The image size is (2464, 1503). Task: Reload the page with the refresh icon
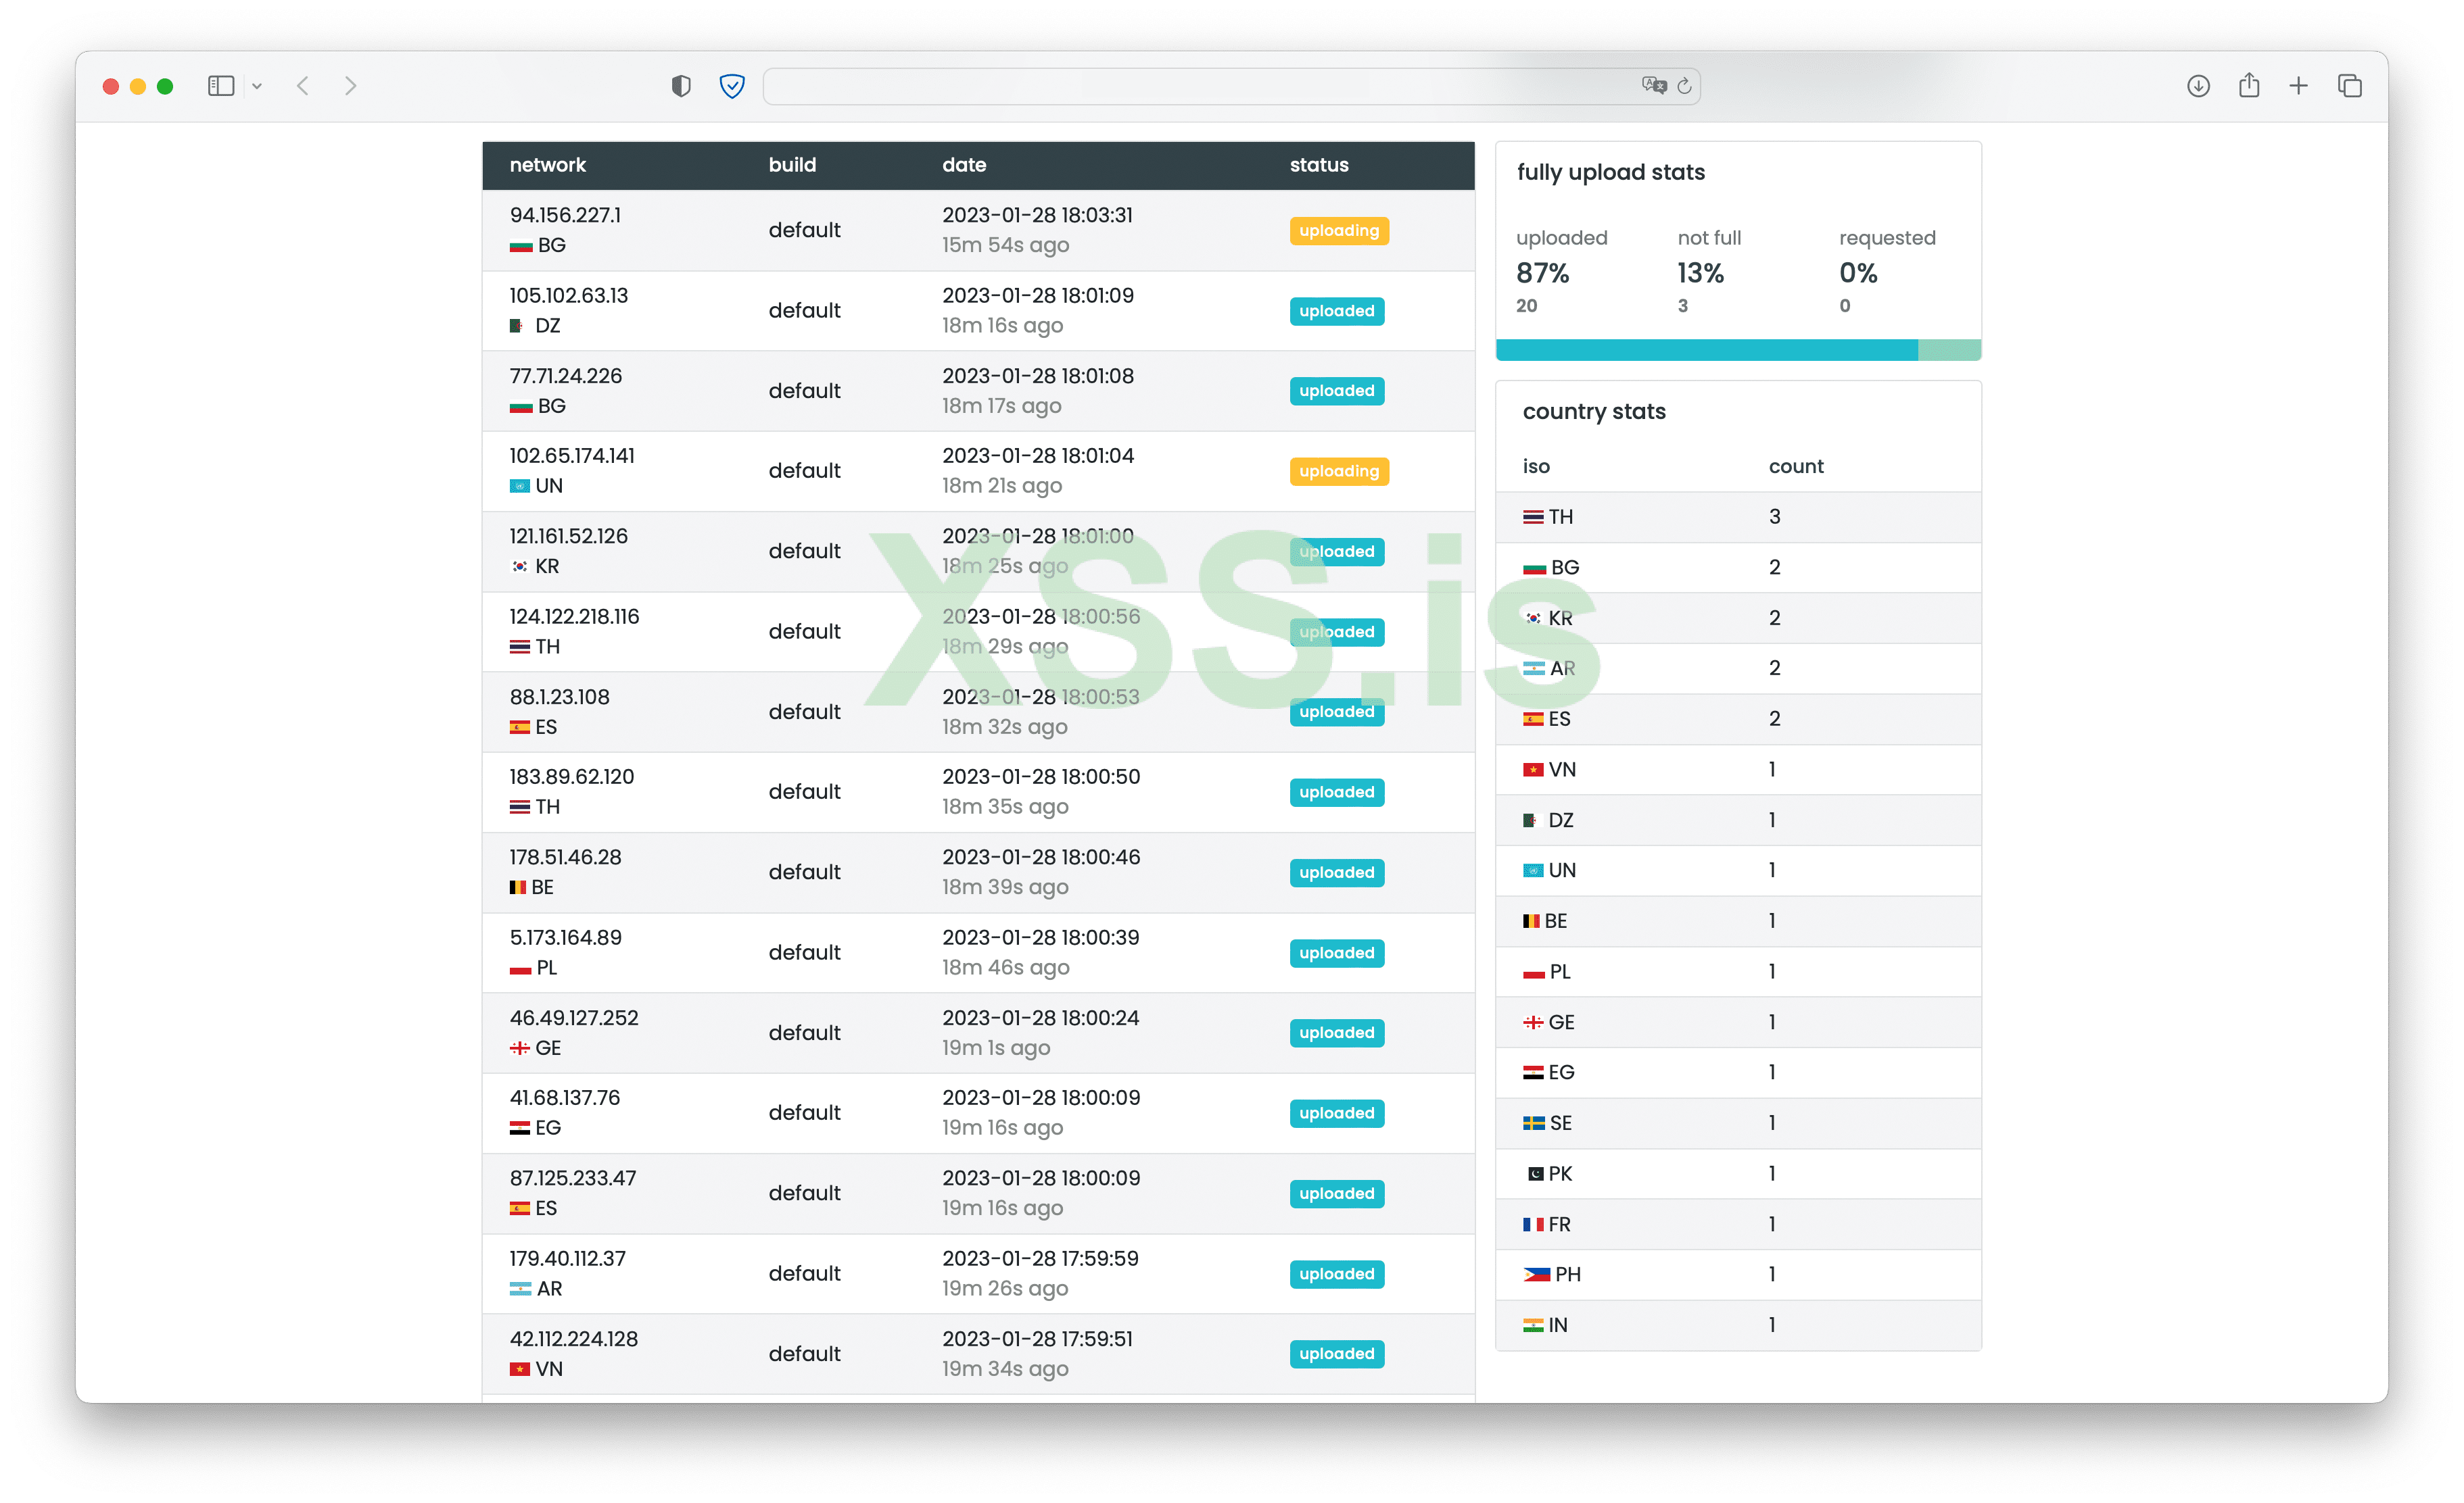click(x=1684, y=86)
